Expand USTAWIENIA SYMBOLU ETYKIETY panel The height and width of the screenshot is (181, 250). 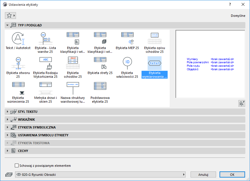point(7,135)
